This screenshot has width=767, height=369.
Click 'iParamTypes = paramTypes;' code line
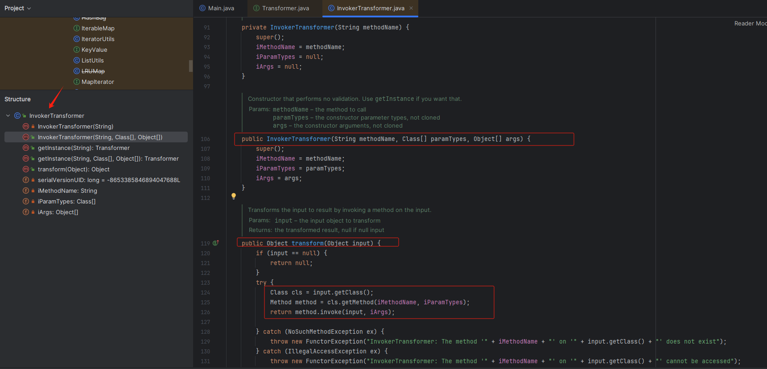tap(300, 168)
